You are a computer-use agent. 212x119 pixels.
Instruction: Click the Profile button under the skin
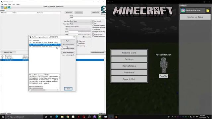pyautogui.click(x=163, y=76)
